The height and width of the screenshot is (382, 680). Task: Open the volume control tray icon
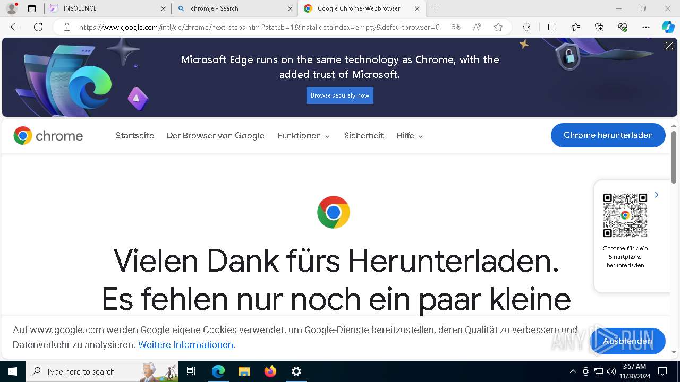coord(611,371)
